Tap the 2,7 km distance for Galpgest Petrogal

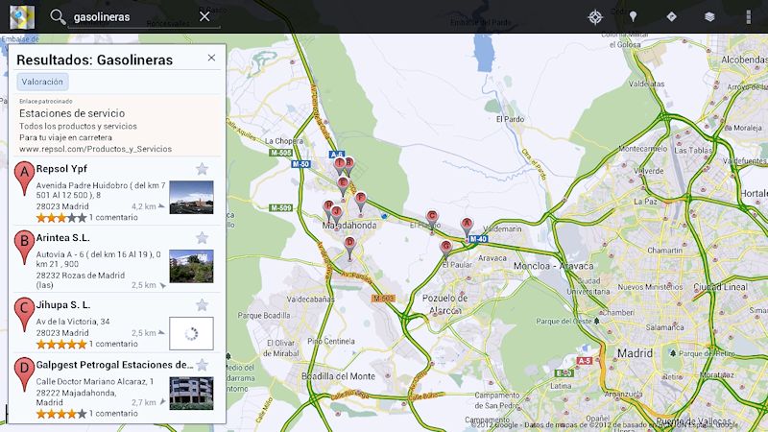tap(149, 402)
